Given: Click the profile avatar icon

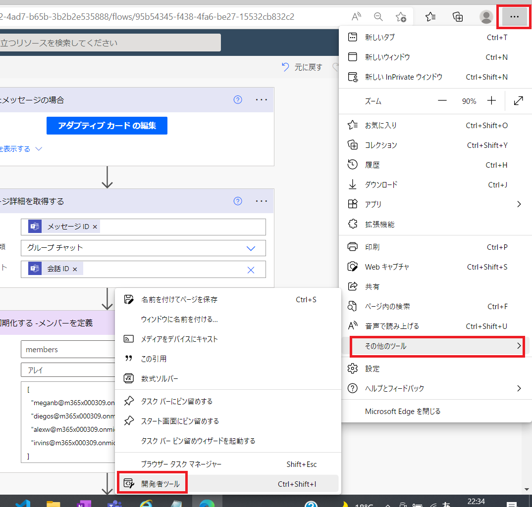Looking at the screenshot, I should [486, 17].
